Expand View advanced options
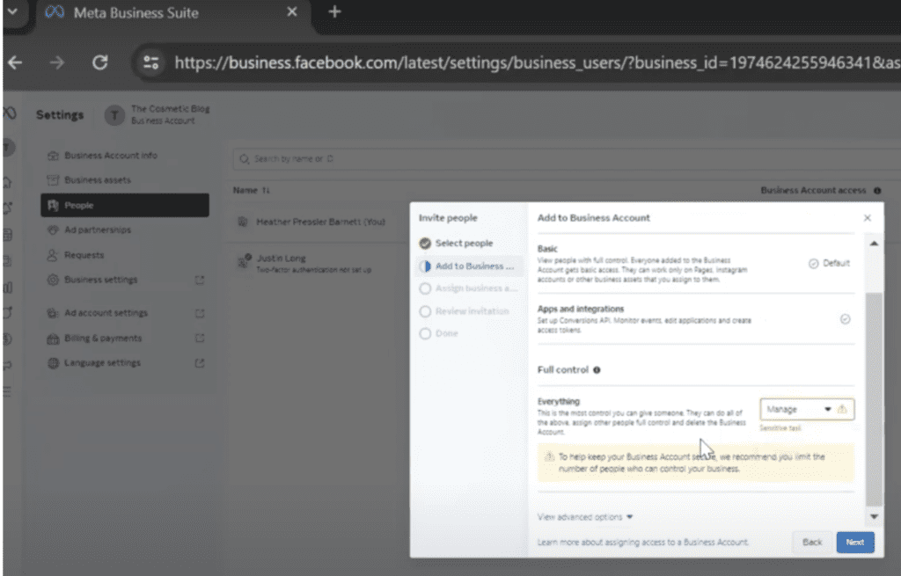Screen dimensions: 901x576 point(585,517)
